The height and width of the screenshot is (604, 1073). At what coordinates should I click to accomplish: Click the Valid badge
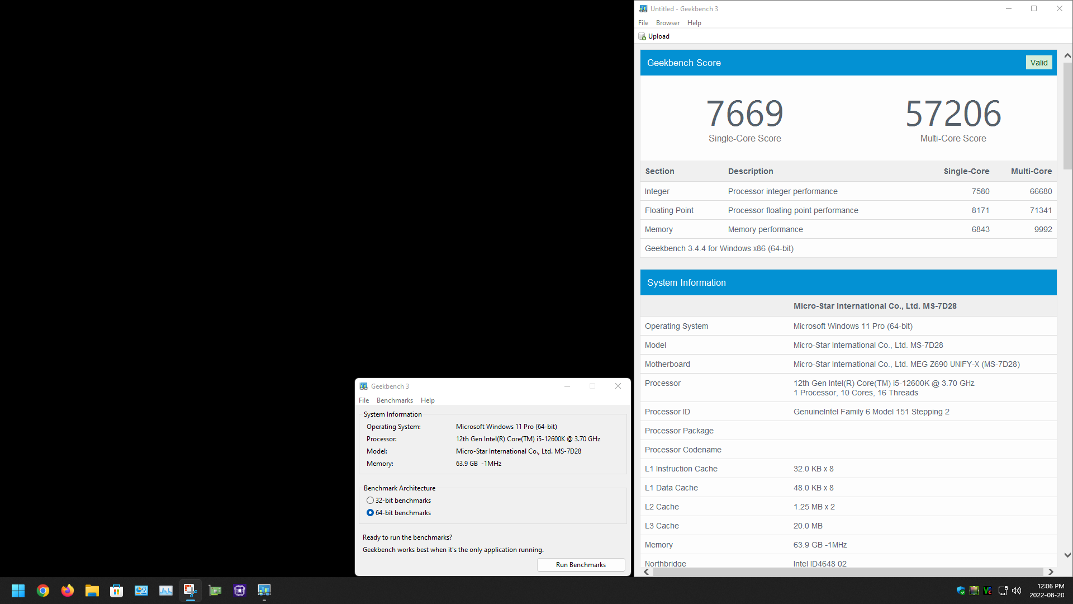coord(1039,63)
